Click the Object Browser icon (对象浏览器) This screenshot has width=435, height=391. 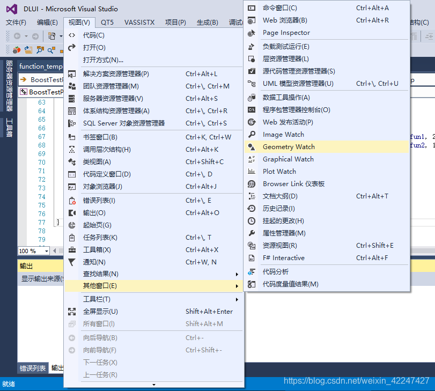72,187
